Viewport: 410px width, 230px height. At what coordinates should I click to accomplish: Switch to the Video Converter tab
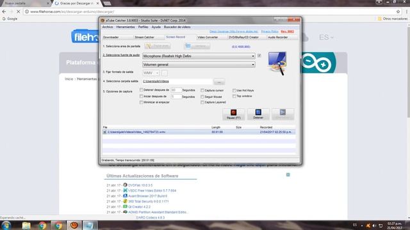click(211, 37)
